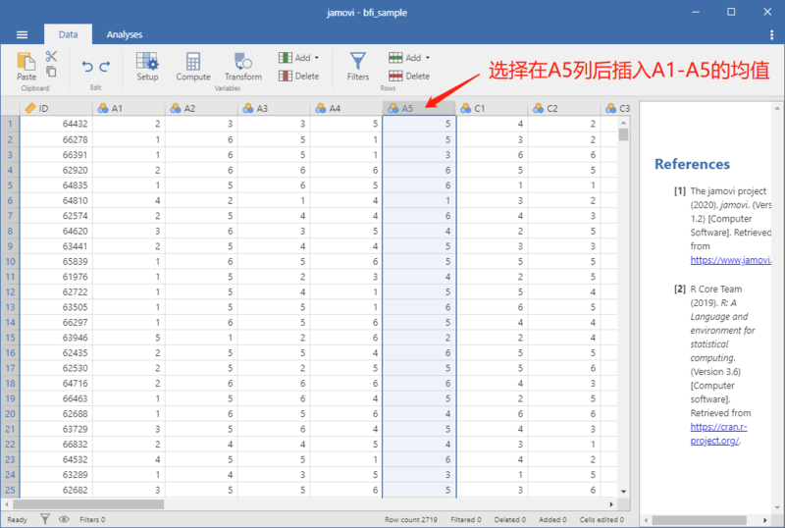Open the variable Setup tool
785x528 pixels.
point(147,66)
